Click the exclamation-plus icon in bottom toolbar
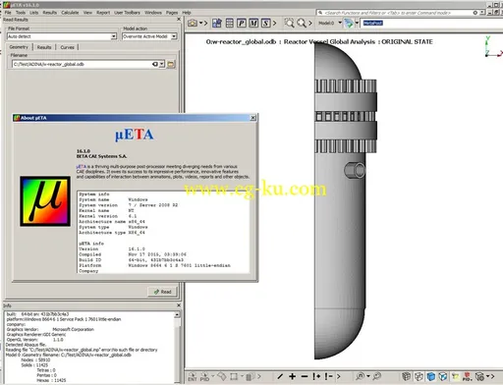Viewport: 503px width, 385px height. pos(316,376)
